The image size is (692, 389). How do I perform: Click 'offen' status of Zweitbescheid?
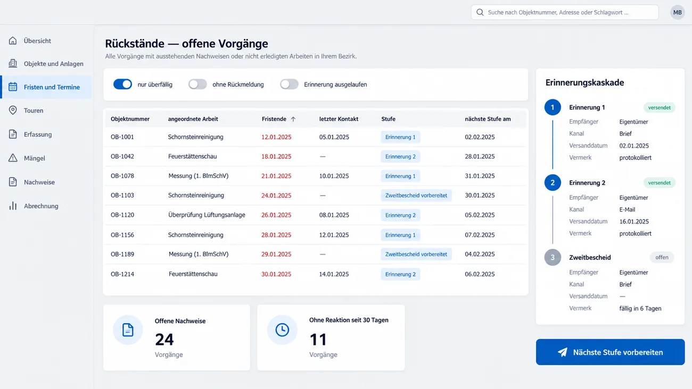coord(662,257)
